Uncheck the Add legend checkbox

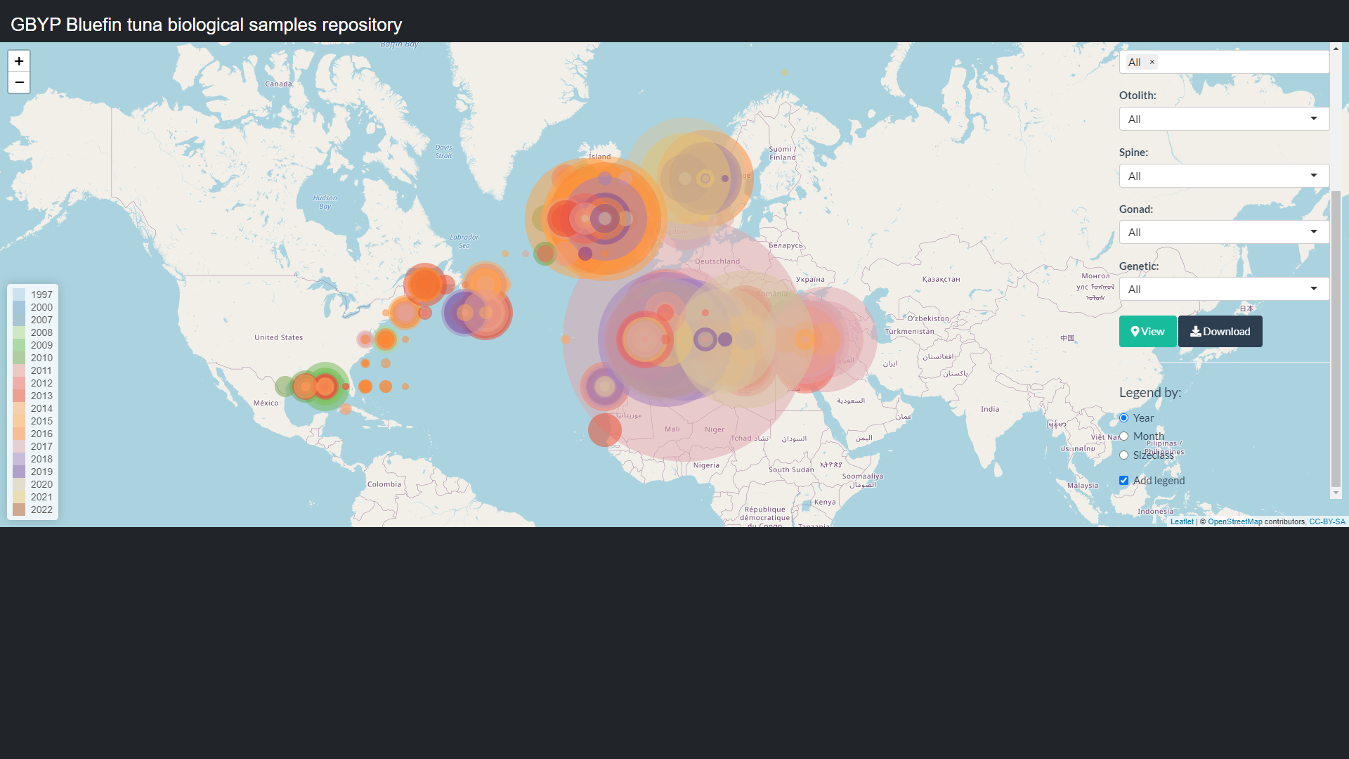coord(1123,481)
